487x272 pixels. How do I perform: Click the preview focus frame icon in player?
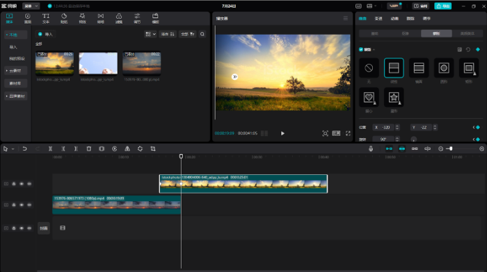tap(325, 133)
